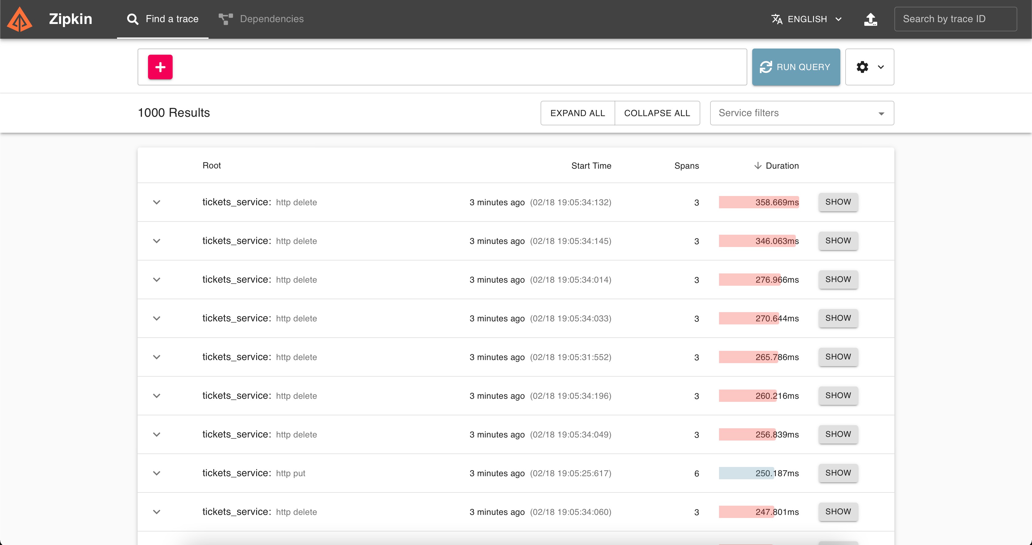Open the Service filters dropdown
This screenshot has height=545, width=1032.
[802, 113]
